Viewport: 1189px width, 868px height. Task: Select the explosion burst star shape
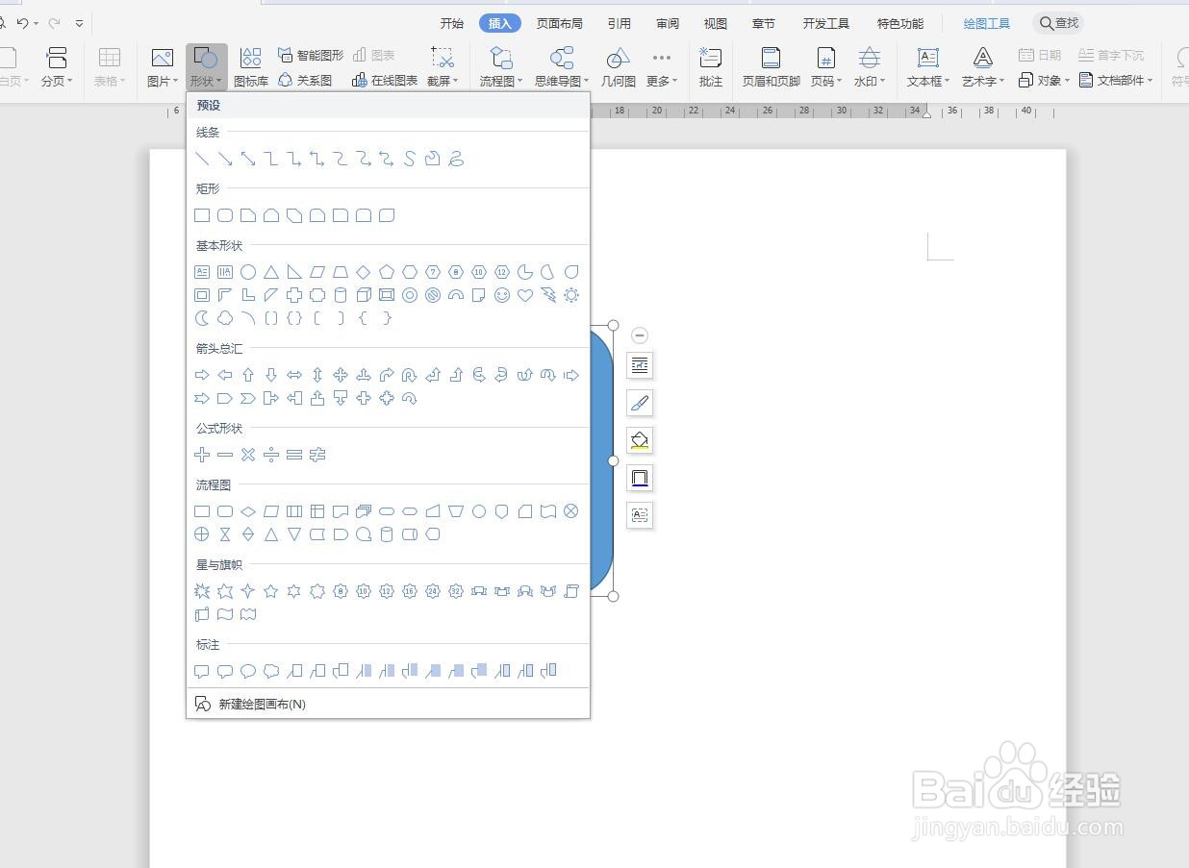202,591
